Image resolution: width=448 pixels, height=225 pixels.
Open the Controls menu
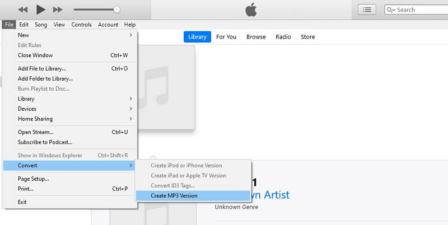click(81, 25)
